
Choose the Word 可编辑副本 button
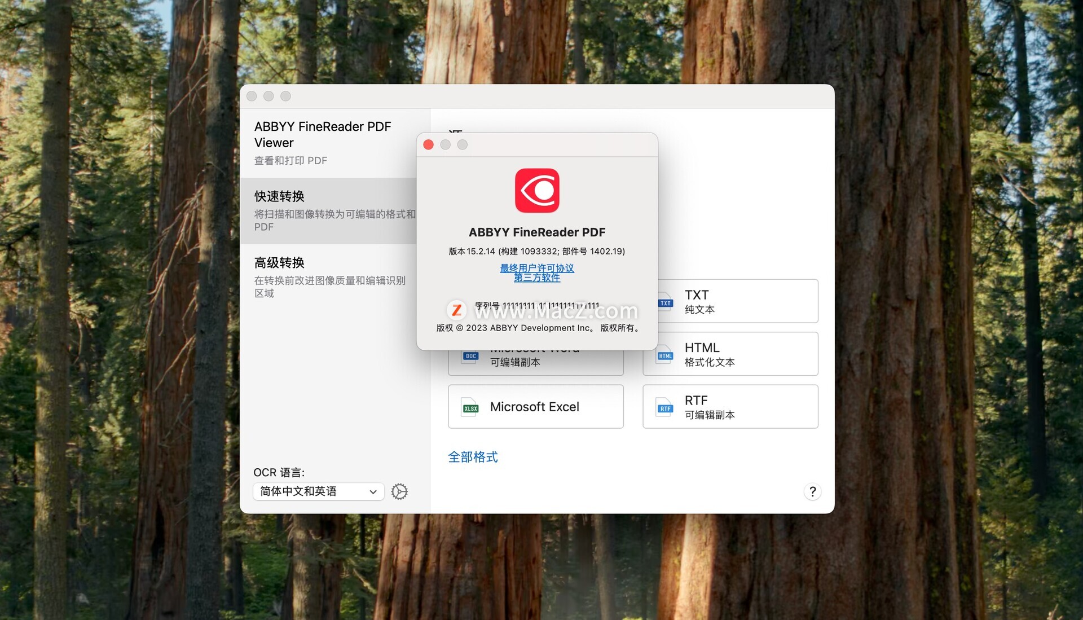[535, 363]
